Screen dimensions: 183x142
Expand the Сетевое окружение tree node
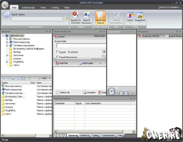7,45
